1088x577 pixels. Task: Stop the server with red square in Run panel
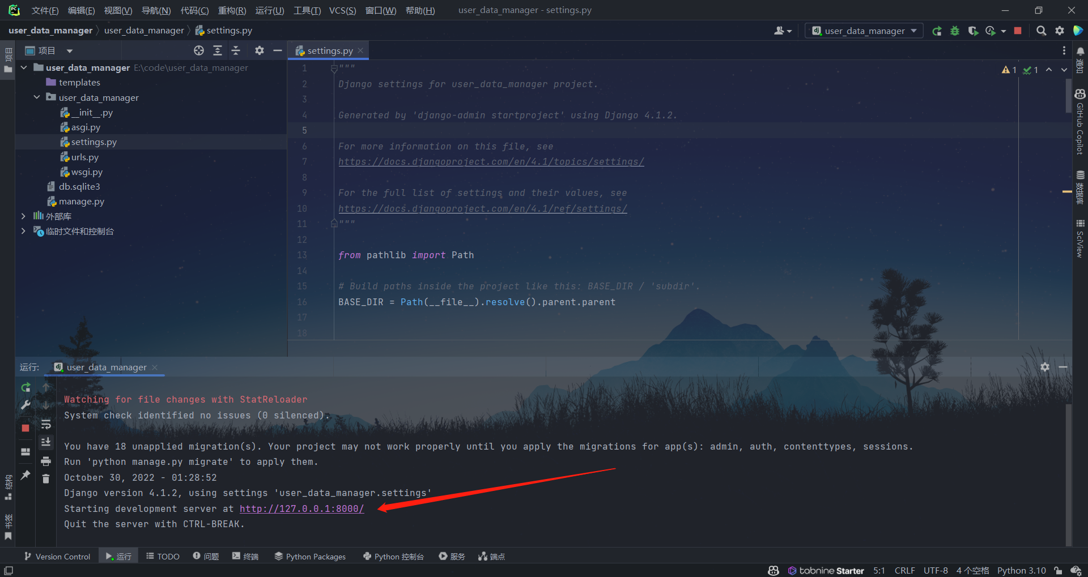pyautogui.click(x=25, y=428)
